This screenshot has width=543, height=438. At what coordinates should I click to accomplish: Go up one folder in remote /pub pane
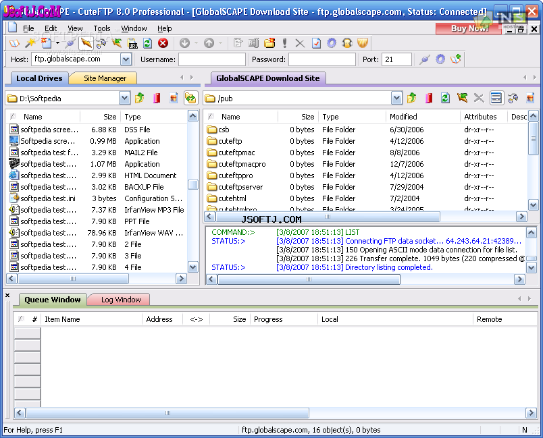(412, 99)
